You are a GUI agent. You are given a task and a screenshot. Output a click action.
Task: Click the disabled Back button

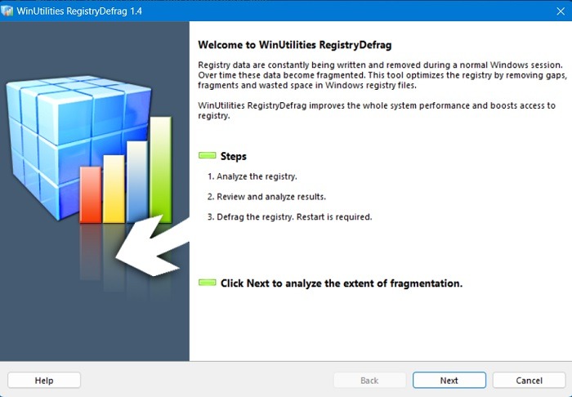click(369, 380)
